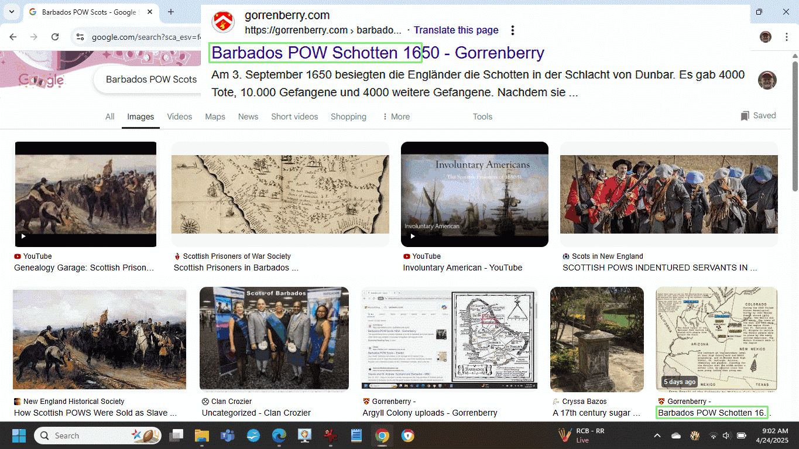The width and height of the screenshot is (799, 449).
Task: Open Chrome three-dot menu
Action: pos(786,37)
